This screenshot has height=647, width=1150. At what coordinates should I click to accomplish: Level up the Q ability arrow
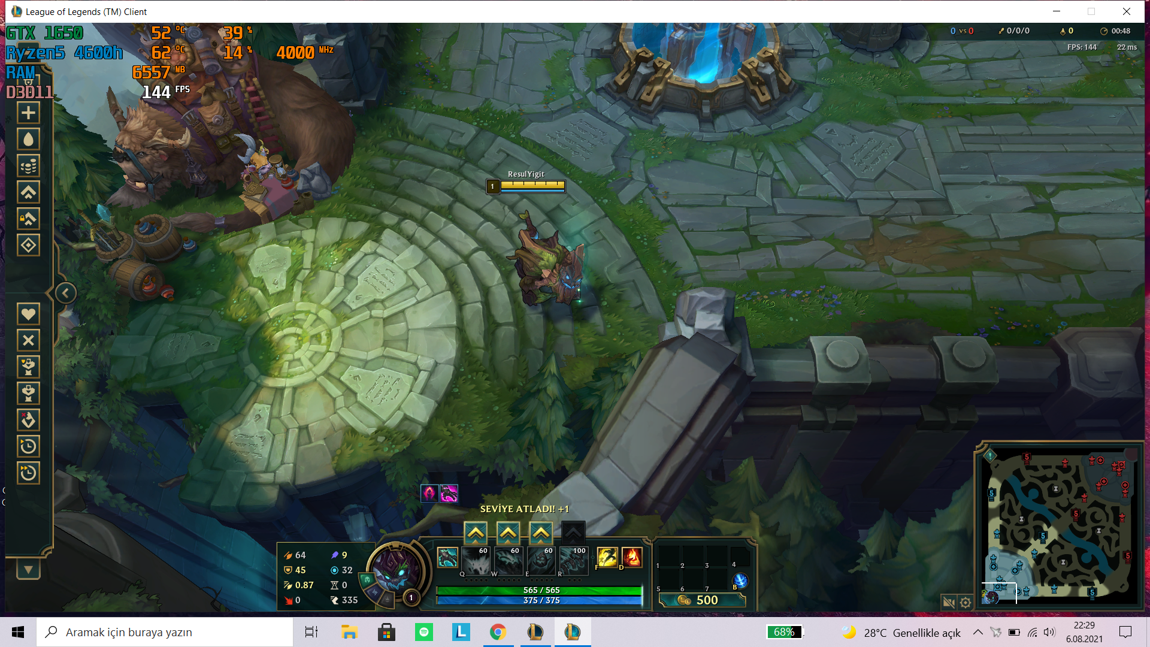[x=476, y=533]
